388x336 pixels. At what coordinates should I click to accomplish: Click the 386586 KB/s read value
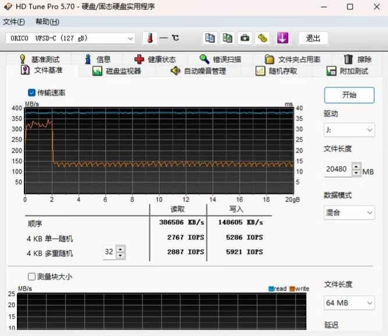[181, 222]
